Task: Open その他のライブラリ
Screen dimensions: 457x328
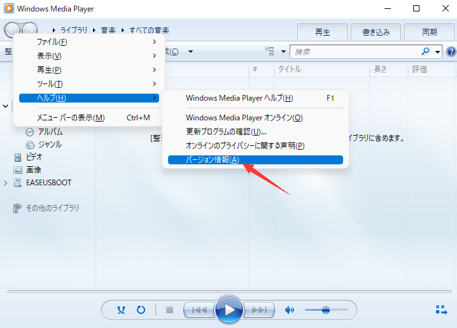Action: coord(52,208)
